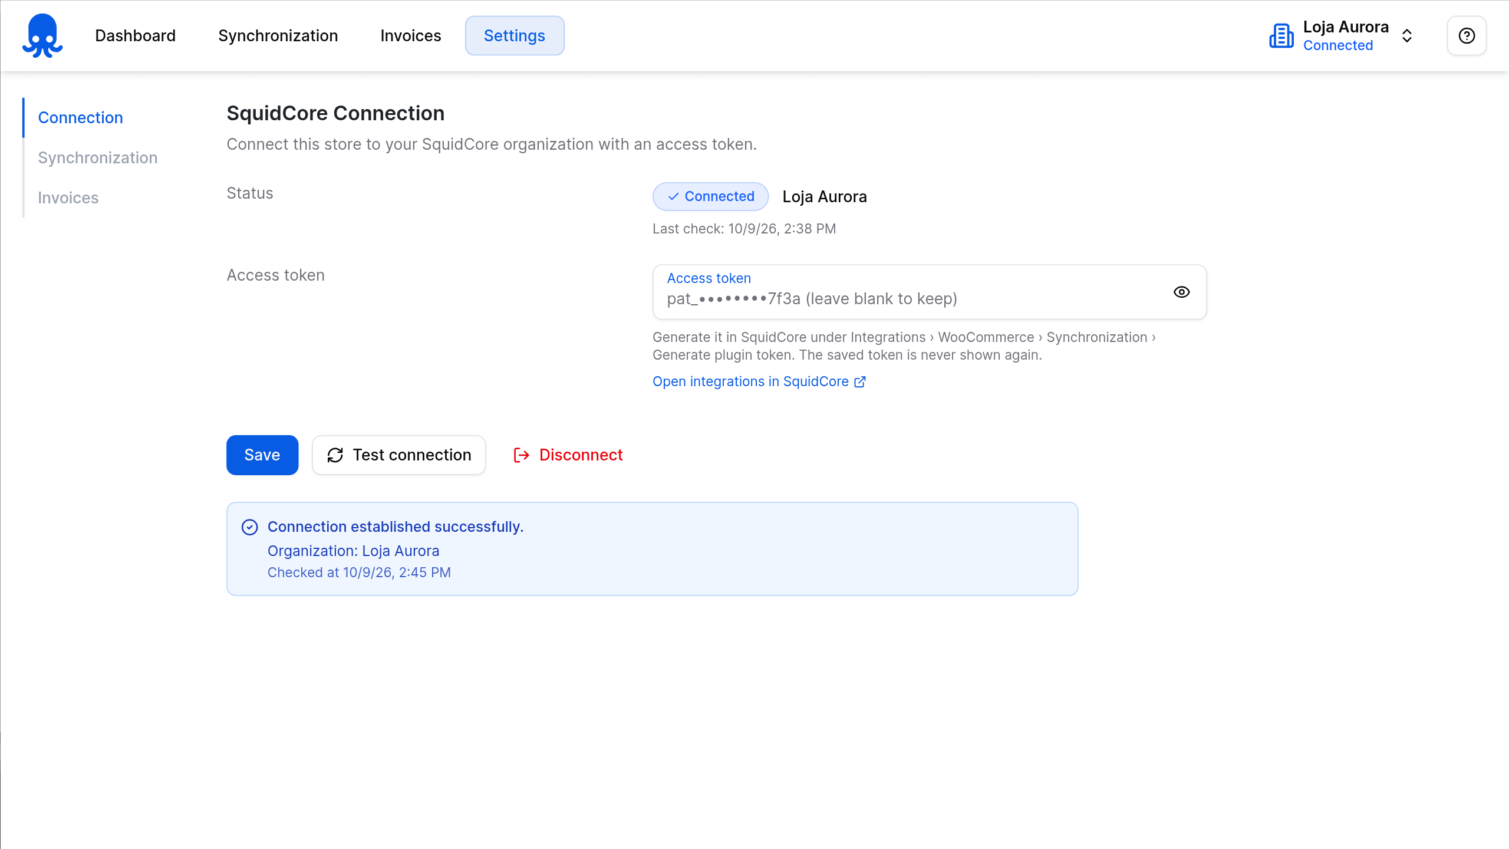1509x849 pixels.
Task: Click the Status row label
Action: tap(250, 193)
